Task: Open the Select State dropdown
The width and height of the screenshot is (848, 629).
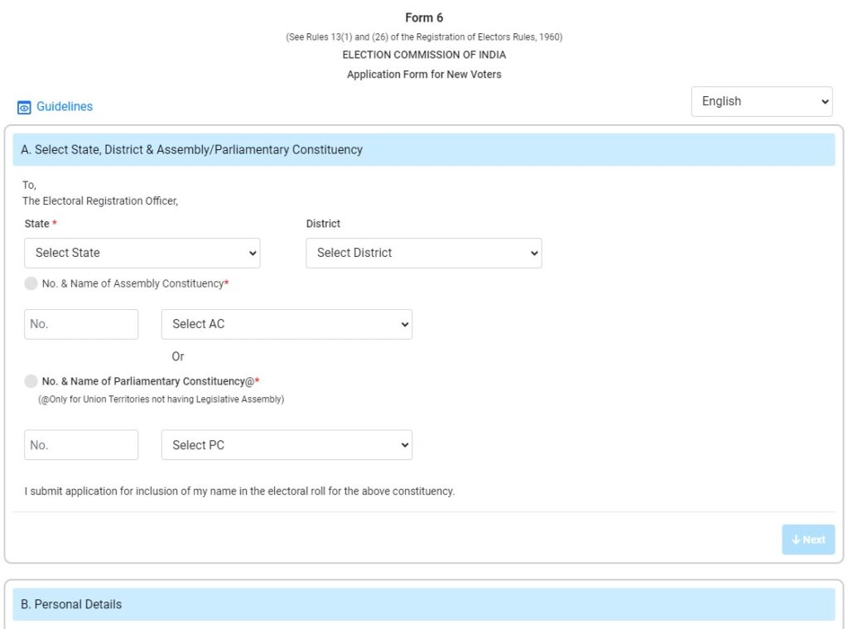Action: [x=141, y=253]
